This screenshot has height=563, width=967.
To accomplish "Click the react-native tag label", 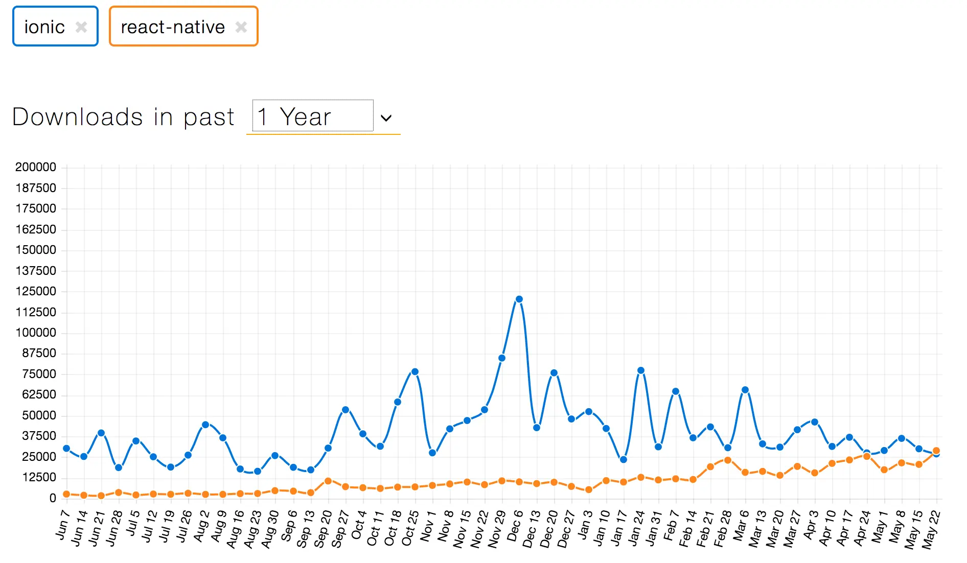I will (173, 27).
